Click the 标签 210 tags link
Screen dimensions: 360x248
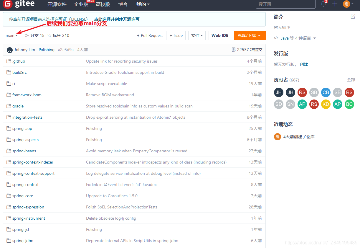tap(61, 35)
